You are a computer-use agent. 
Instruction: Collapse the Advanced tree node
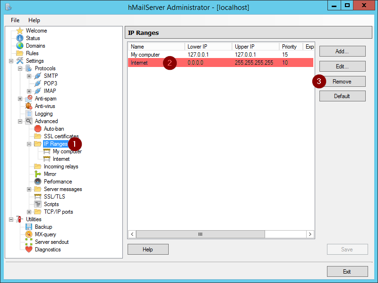point(20,121)
